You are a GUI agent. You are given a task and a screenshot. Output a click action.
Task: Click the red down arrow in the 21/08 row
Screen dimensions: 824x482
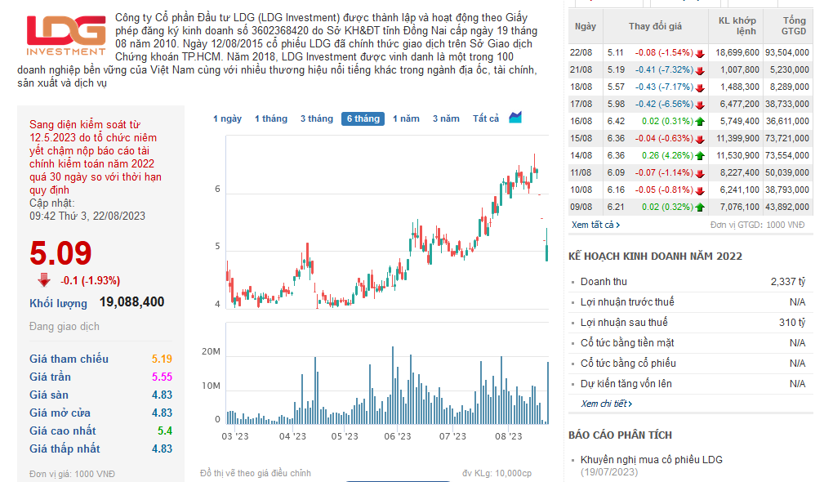click(699, 70)
